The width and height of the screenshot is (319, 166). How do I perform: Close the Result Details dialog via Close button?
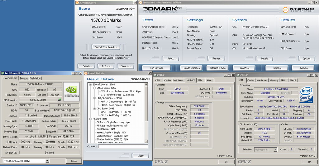[x=140, y=156]
